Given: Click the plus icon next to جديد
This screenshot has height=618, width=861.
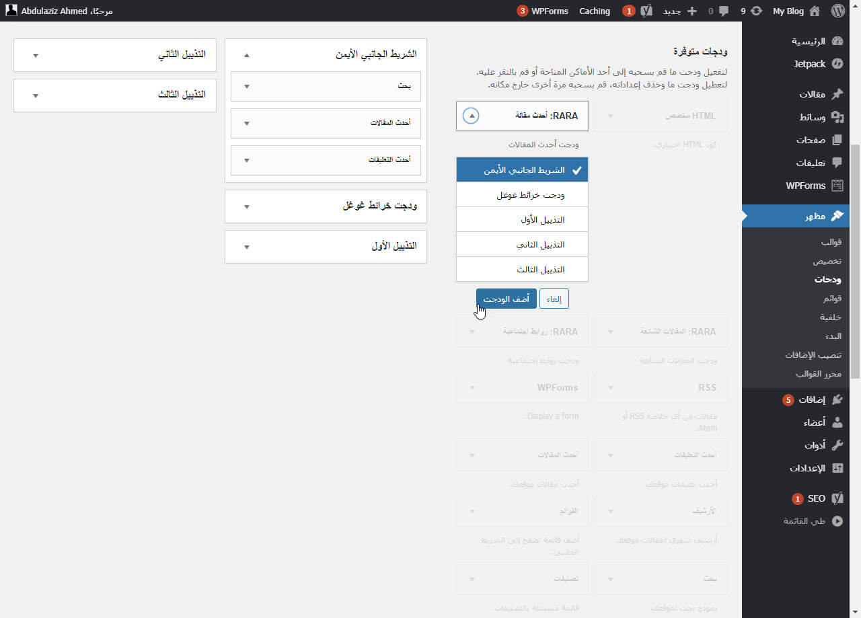Looking at the screenshot, I should (691, 11).
